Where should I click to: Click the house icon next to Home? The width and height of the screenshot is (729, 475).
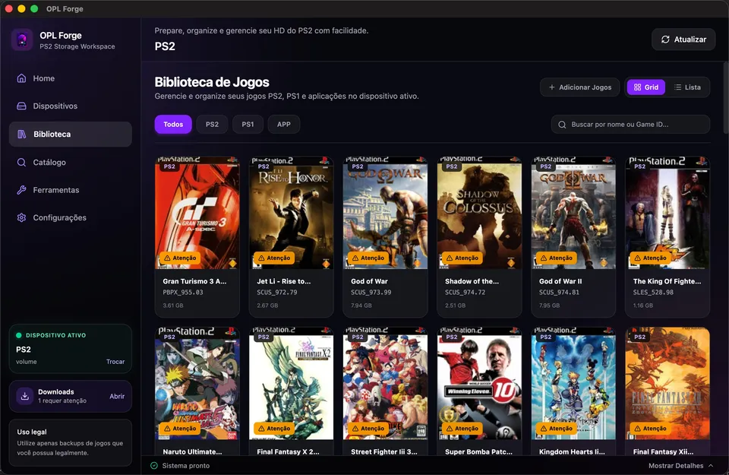pos(21,78)
